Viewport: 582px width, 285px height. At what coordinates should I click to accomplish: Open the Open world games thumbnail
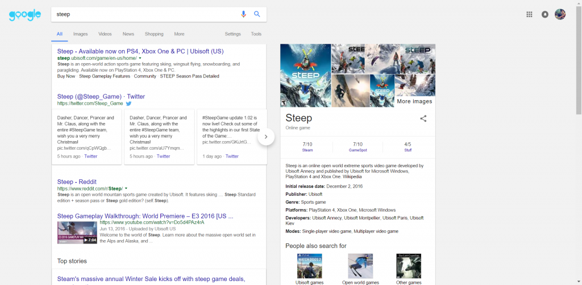click(x=360, y=266)
